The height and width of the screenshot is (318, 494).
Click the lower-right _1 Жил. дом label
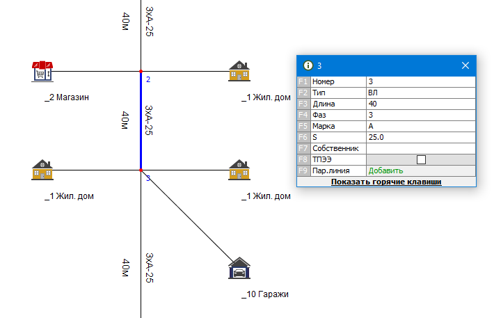(266, 196)
